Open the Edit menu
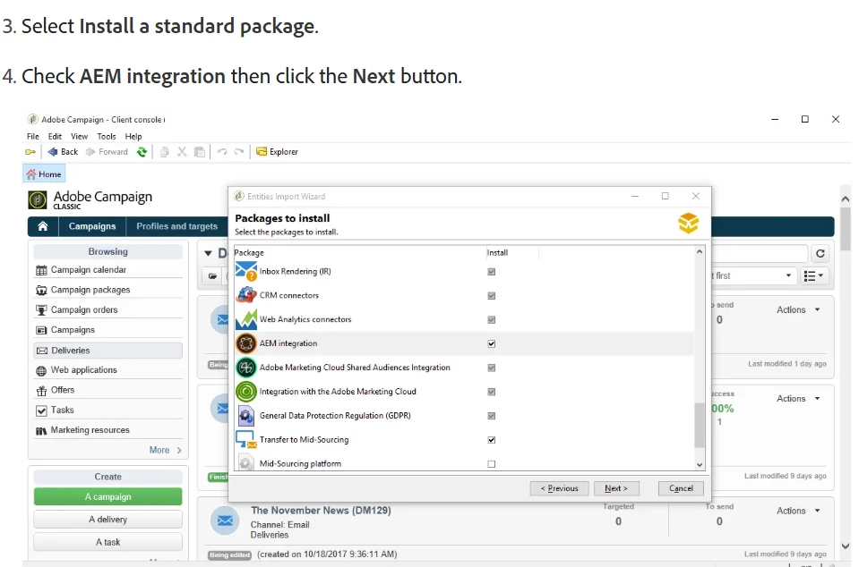Screen dimensions: 859x567 [55, 136]
